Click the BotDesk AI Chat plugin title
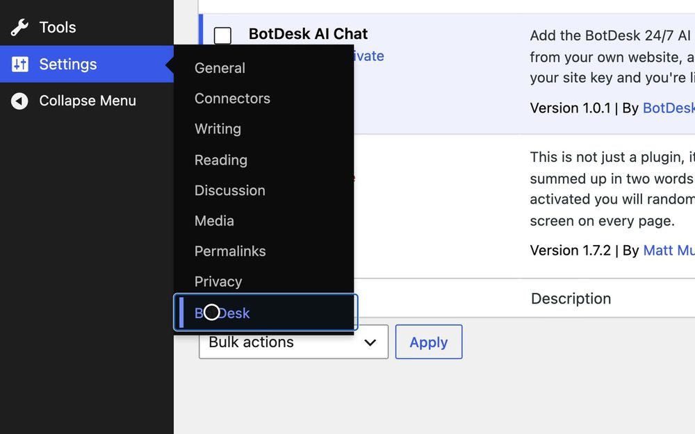Image resolution: width=695 pixels, height=434 pixels. [308, 34]
